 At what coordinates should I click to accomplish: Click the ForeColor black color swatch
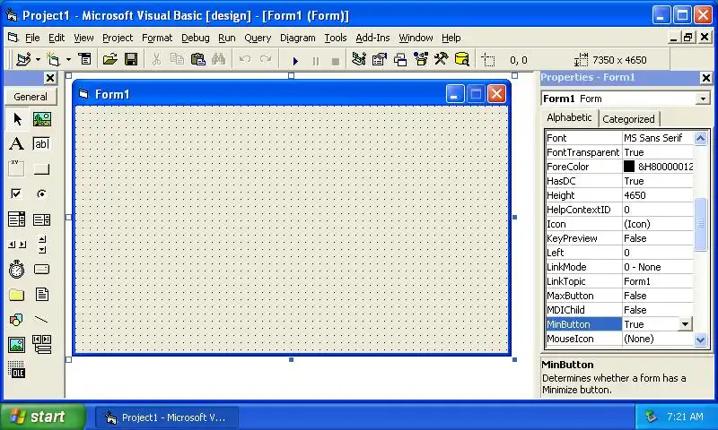629,167
